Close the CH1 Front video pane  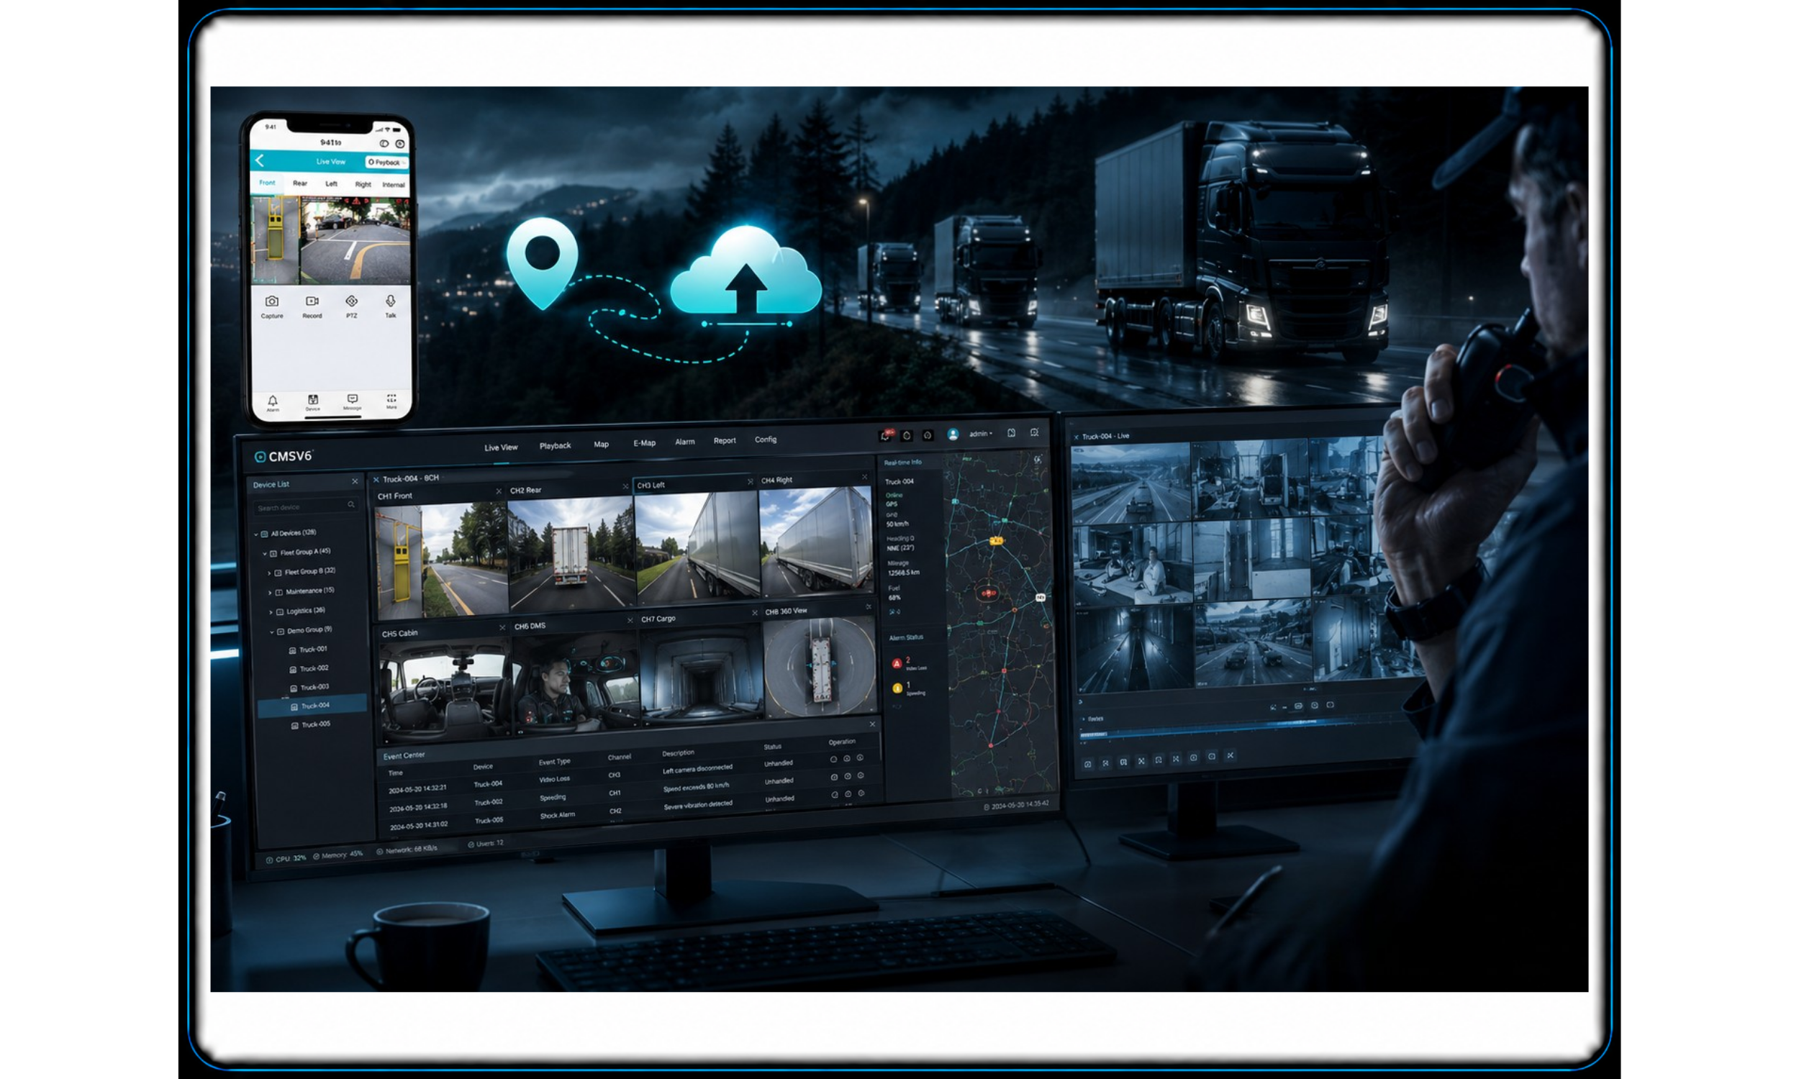coord(499,491)
